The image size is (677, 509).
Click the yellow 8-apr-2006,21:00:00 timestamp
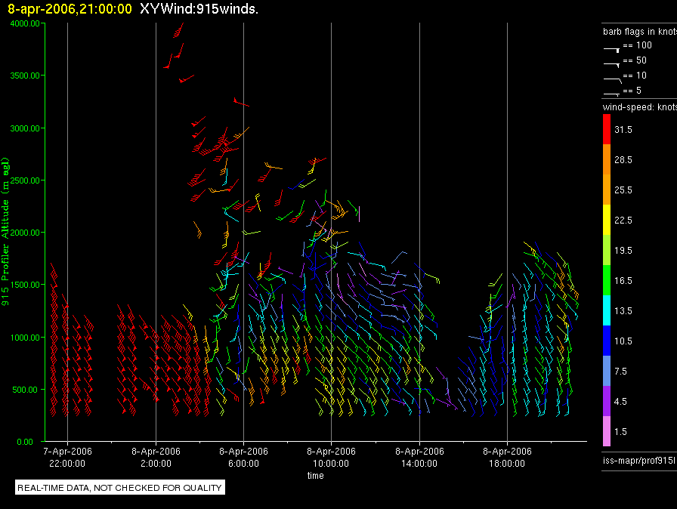(x=70, y=9)
